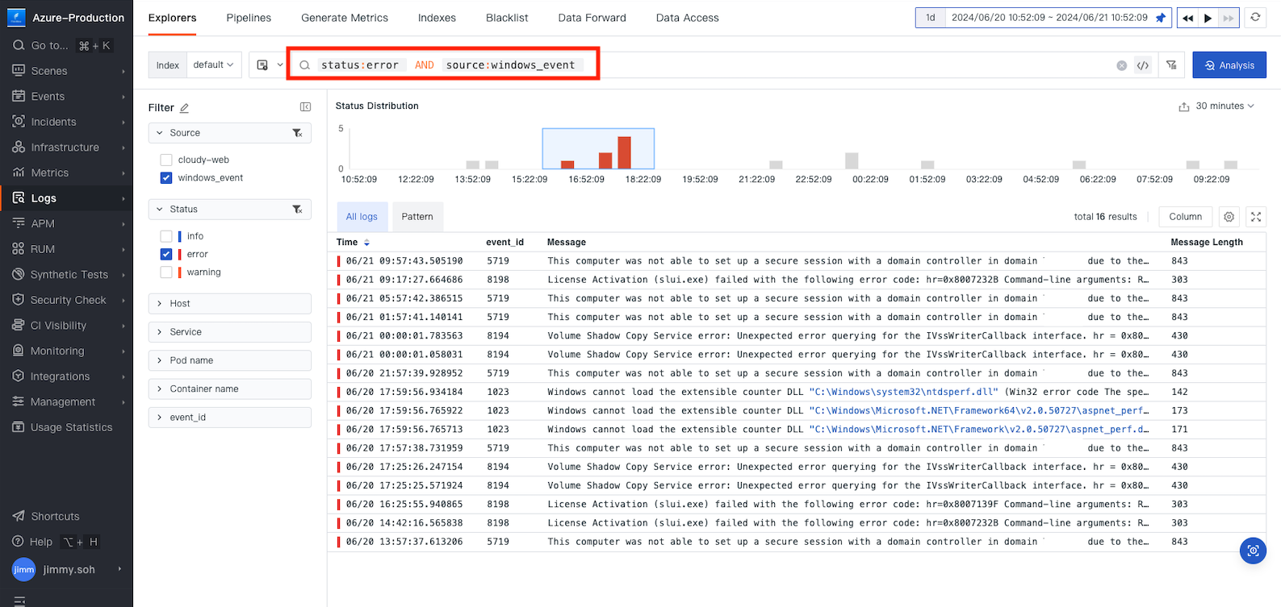Clear the Status filter selection
This screenshot has height=607, width=1281.
point(297,210)
